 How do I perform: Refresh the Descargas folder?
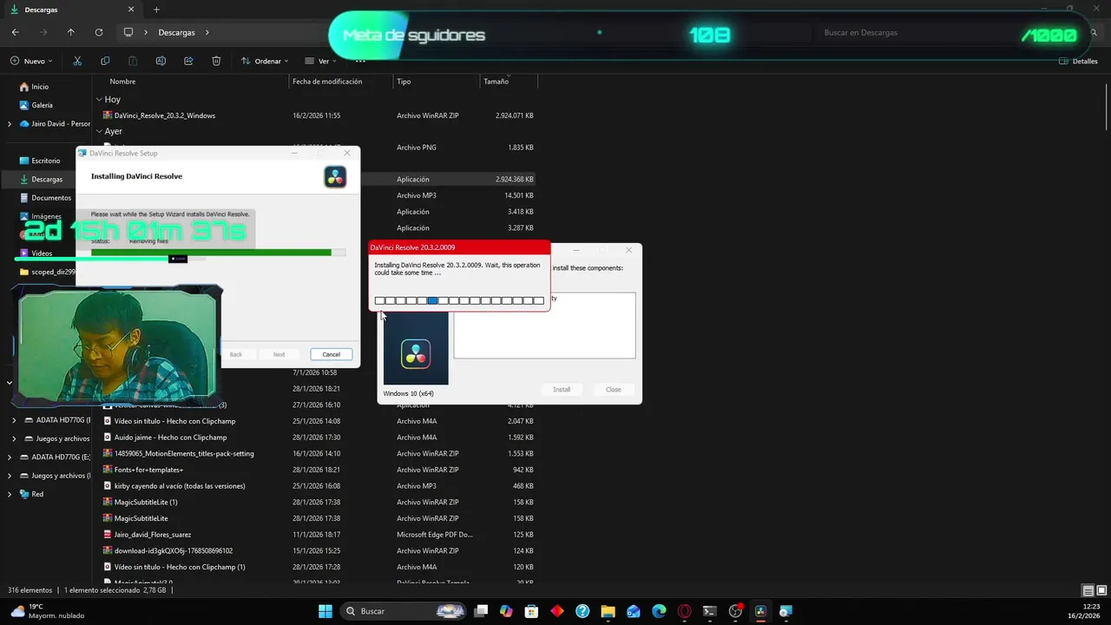tap(99, 32)
